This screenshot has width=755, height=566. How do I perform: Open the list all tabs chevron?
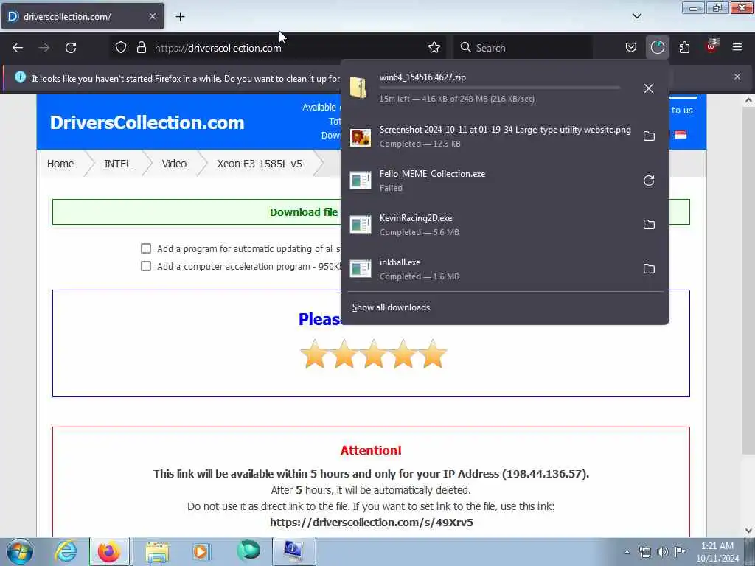coord(636,16)
